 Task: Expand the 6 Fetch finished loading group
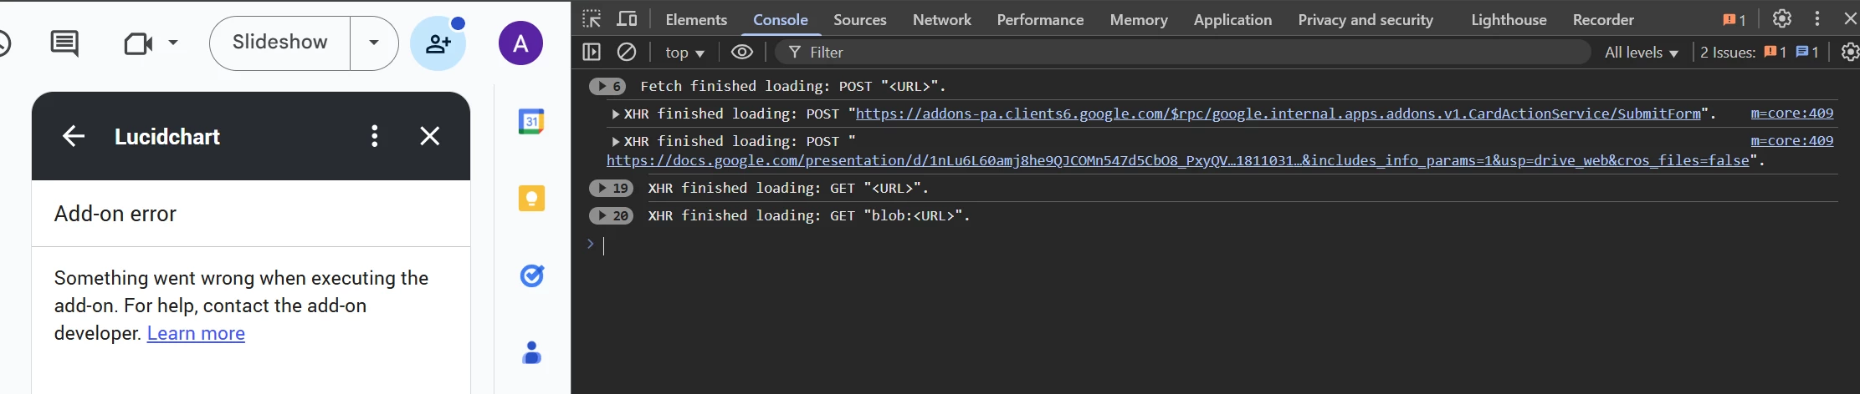tap(607, 86)
